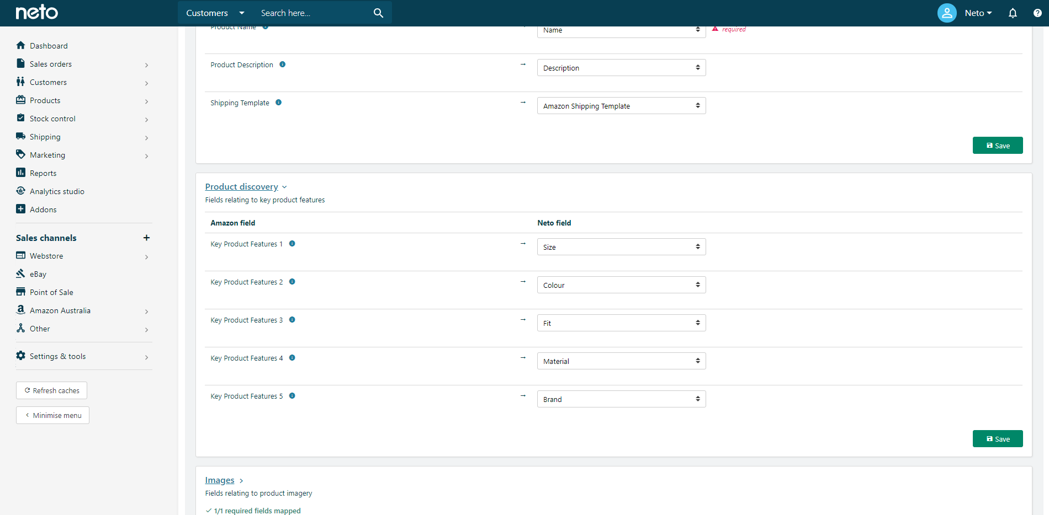The image size is (1049, 515).
Task: Show info for Key Product Features 5
Action: 292,396
